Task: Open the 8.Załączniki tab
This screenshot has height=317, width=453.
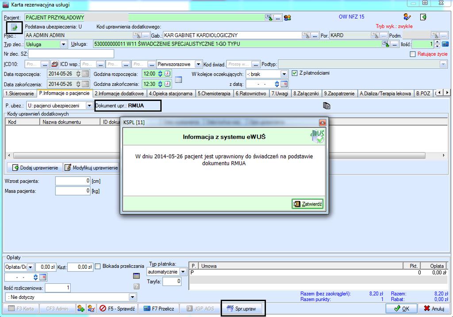Action: click(x=306, y=93)
